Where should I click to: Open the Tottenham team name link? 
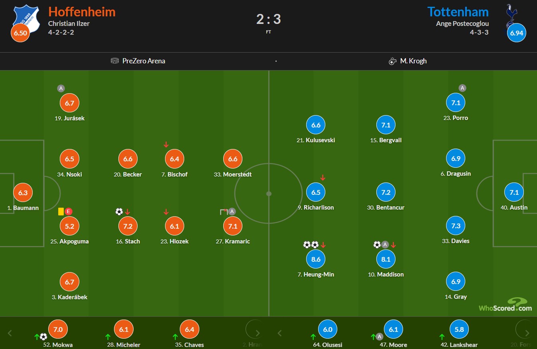[x=458, y=12]
